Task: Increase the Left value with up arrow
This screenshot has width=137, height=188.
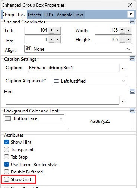Action: [58, 30]
